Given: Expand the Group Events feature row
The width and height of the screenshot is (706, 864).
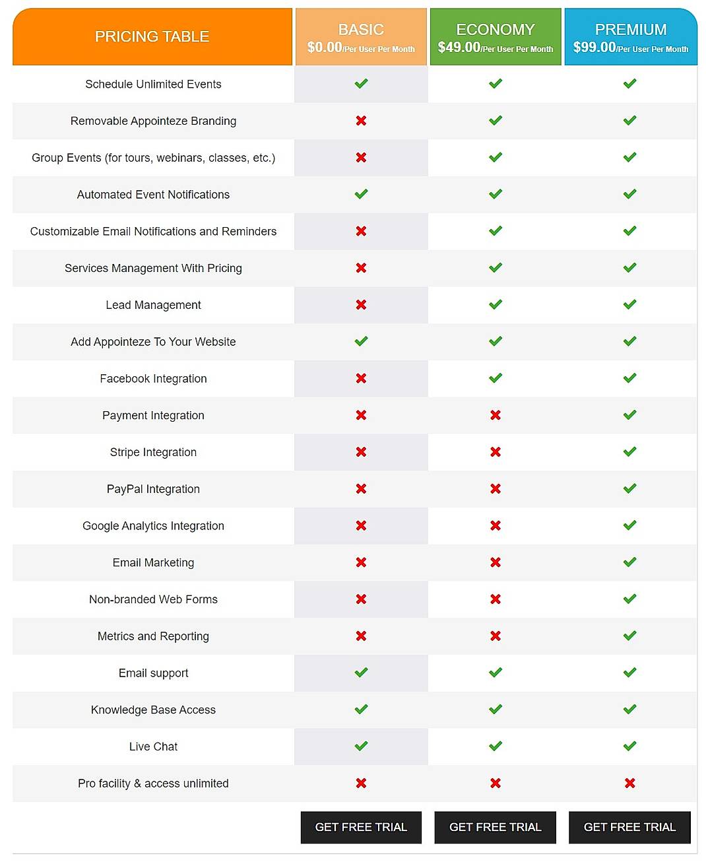Looking at the screenshot, I should click(152, 158).
